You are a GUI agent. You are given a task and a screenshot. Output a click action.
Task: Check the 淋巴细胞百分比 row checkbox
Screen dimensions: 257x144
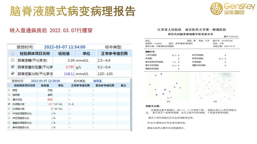(x=9, y=118)
